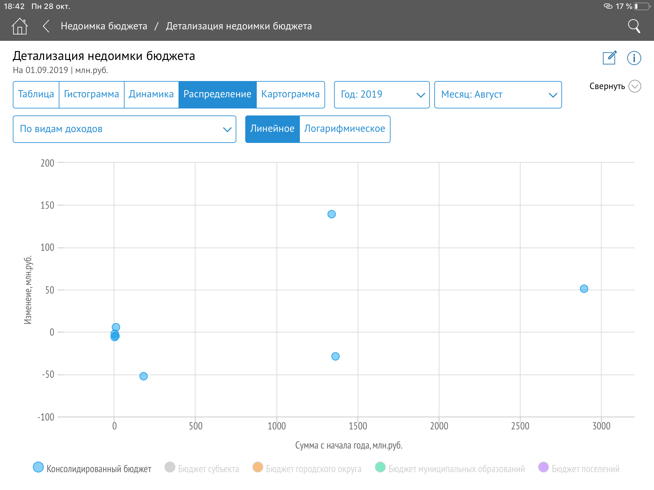This screenshot has width=654, height=490.
Task: Select Логарифмическое scale
Action: point(345,129)
